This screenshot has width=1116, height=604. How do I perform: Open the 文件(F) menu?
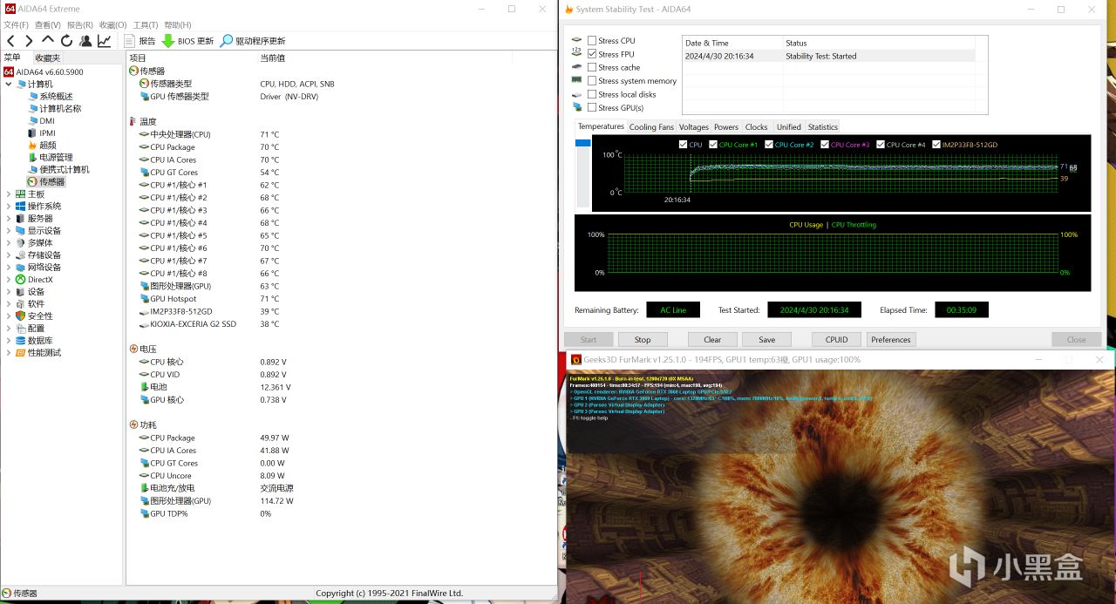click(16, 25)
